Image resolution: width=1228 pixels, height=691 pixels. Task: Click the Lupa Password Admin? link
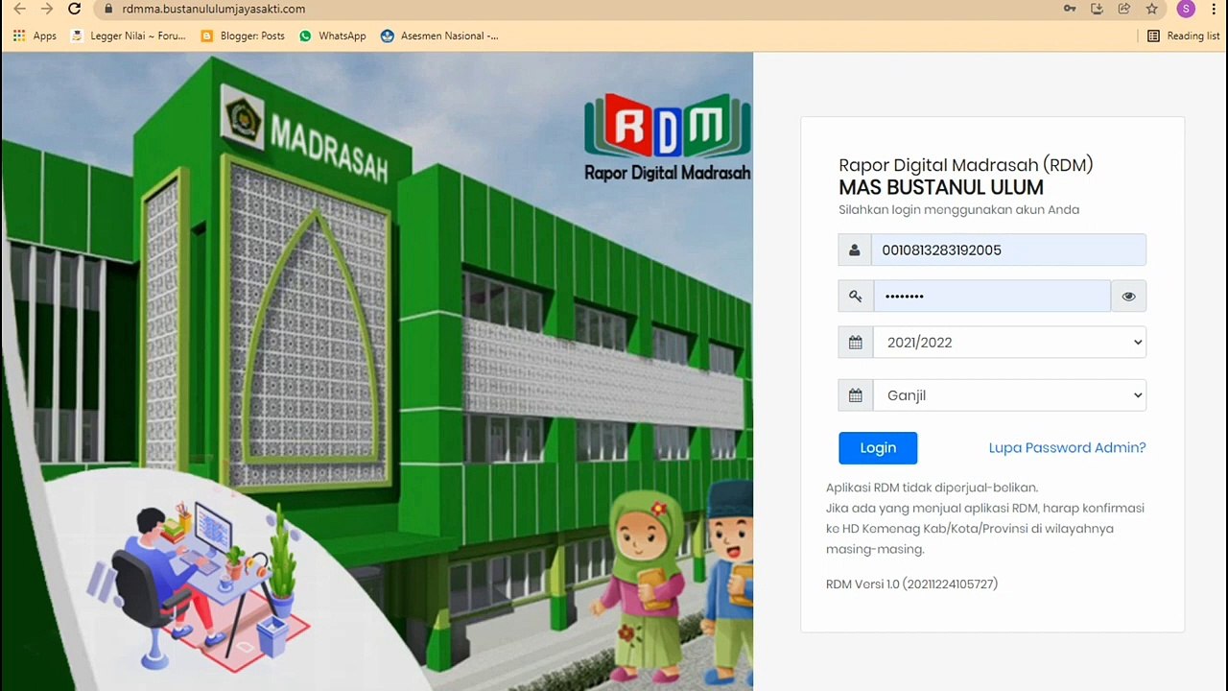click(1067, 447)
